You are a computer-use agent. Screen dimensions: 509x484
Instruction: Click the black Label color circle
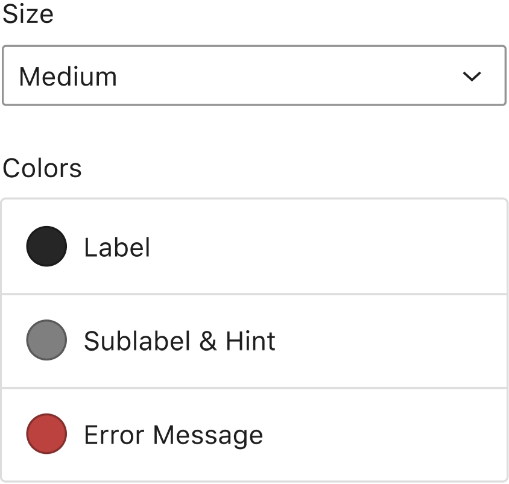46,247
